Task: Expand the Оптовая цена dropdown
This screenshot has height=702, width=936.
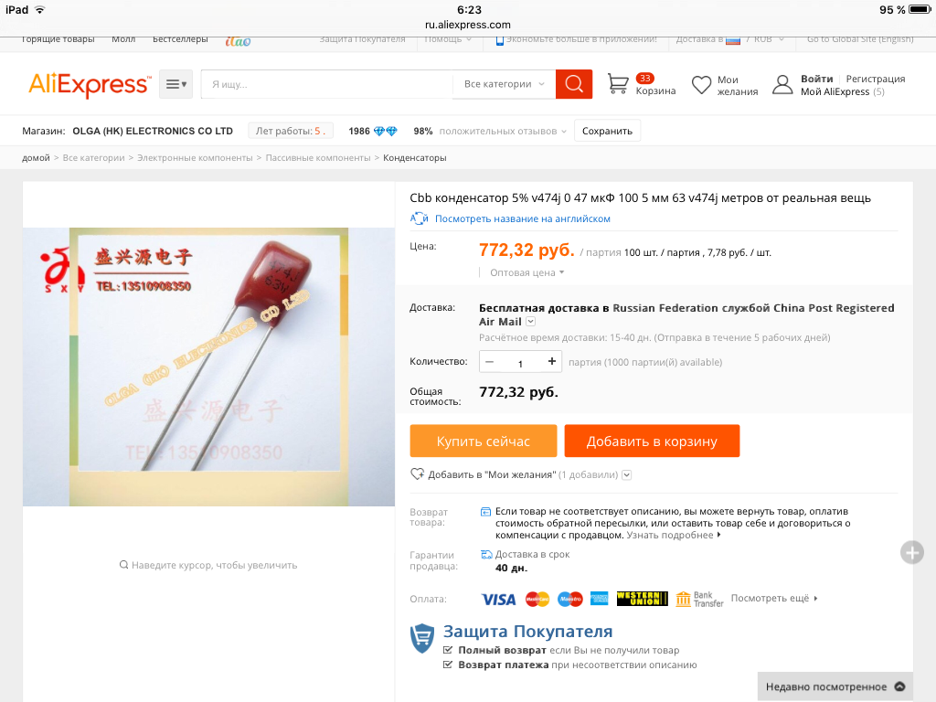Action: [x=527, y=272]
